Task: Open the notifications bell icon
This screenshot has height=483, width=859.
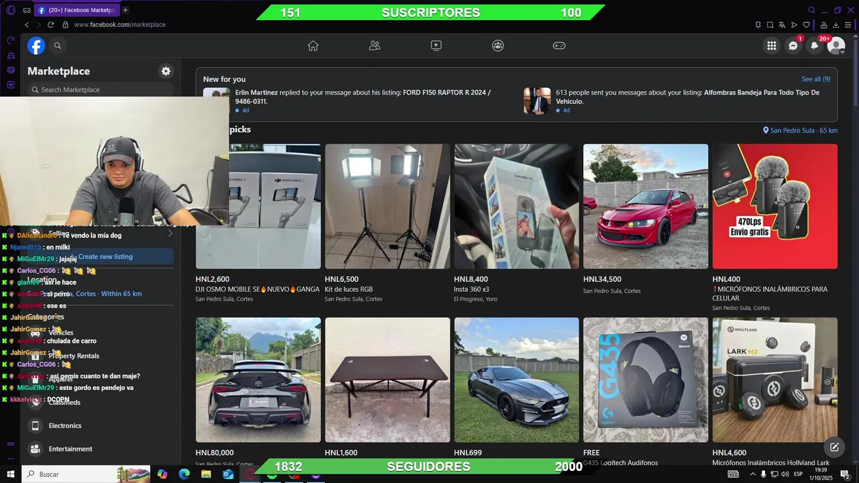Action: [815, 46]
